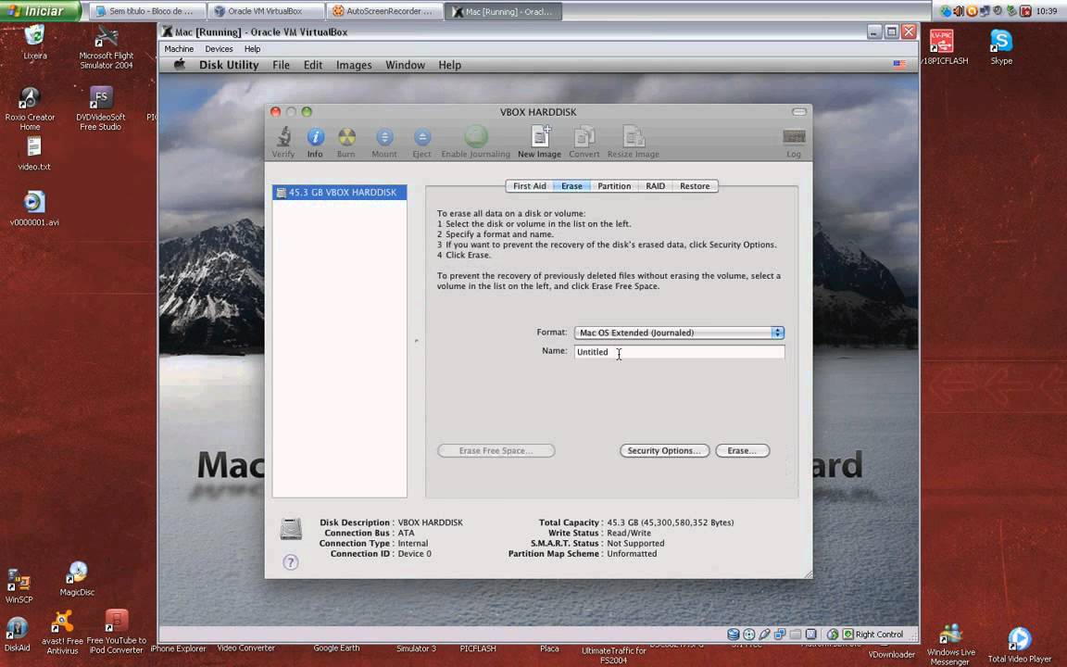1067x667 pixels.
Task: Select the Erase tab
Action: point(571,186)
